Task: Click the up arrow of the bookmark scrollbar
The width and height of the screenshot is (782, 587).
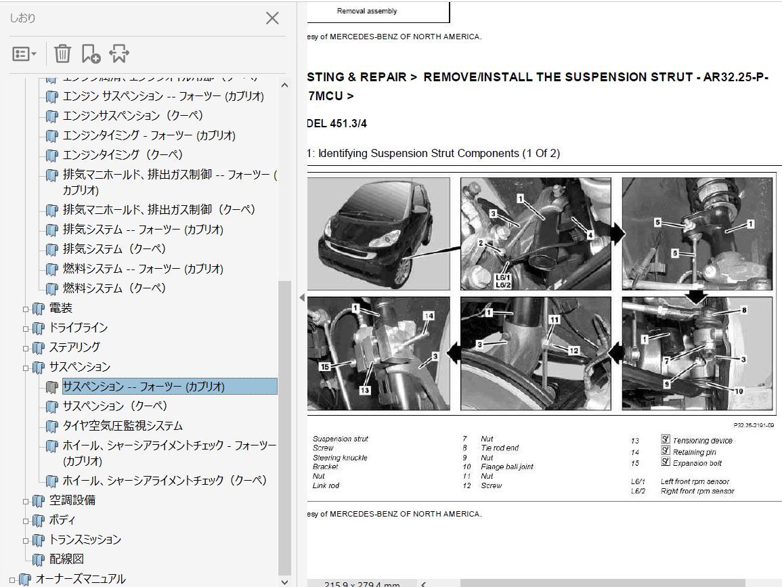Action: click(284, 83)
